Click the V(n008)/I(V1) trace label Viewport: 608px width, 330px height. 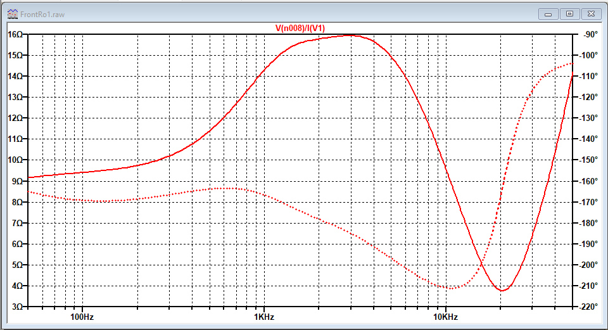[300, 29]
